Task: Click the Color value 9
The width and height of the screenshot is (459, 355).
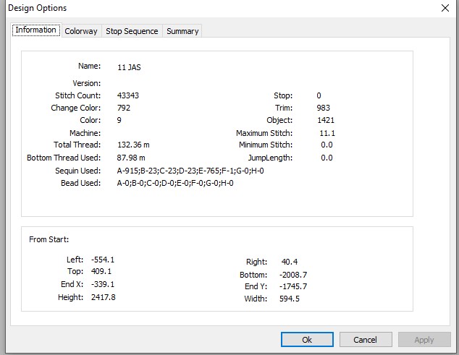Action: coord(119,120)
